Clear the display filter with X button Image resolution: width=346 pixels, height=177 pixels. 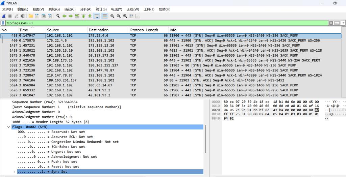(331, 23)
